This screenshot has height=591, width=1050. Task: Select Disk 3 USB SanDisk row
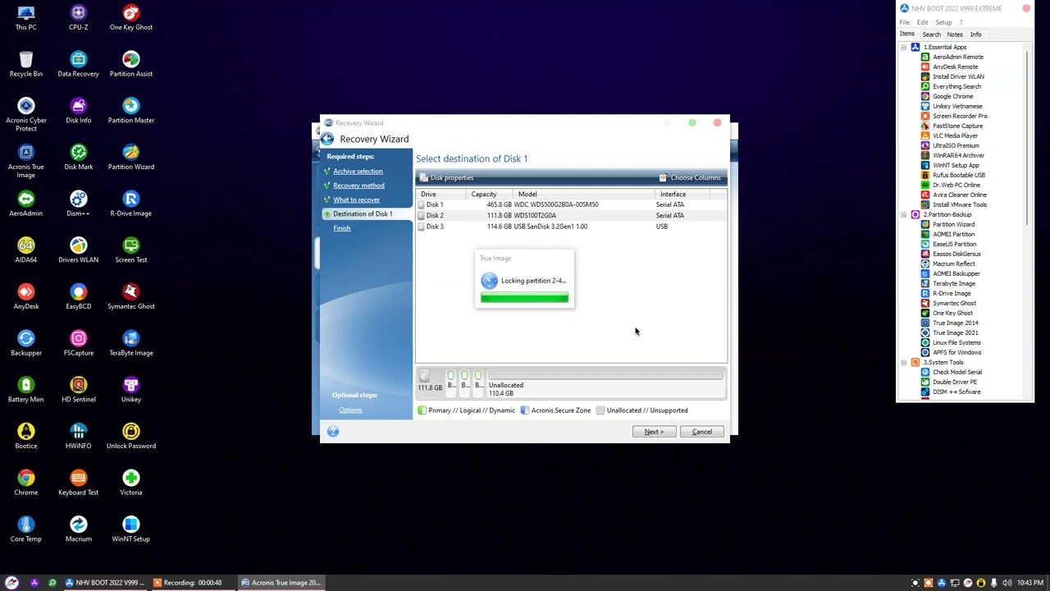coord(571,227)
